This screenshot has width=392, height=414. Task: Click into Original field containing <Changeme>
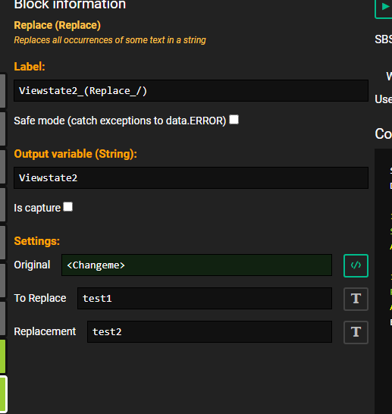point(196,265)
